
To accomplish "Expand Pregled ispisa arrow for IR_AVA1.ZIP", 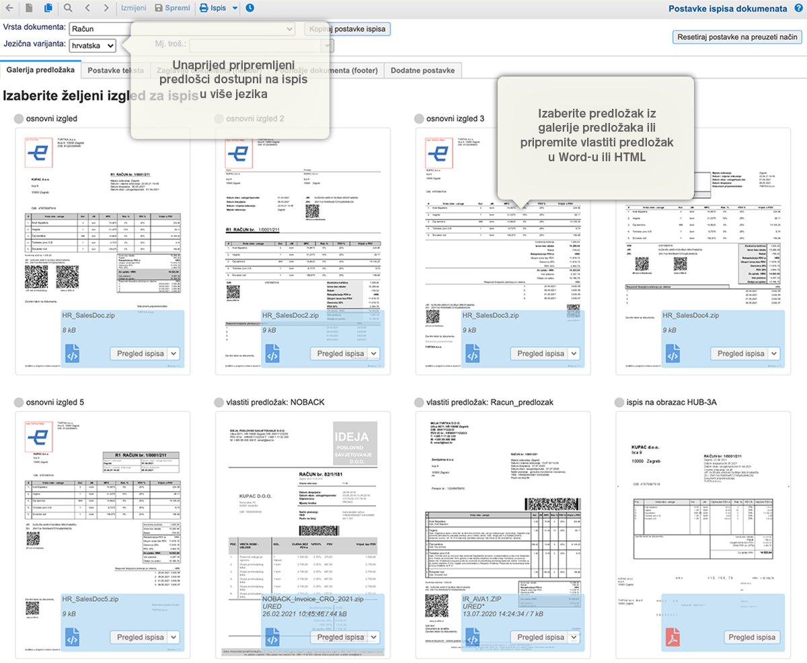I will (574, 637).
